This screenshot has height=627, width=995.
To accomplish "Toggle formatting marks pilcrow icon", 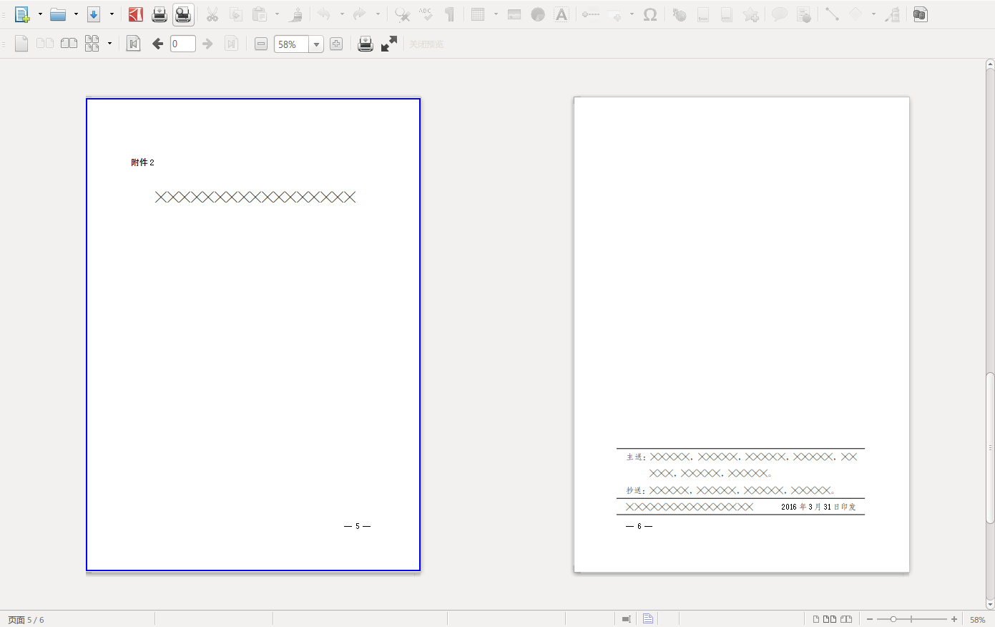I will (449, 14).
